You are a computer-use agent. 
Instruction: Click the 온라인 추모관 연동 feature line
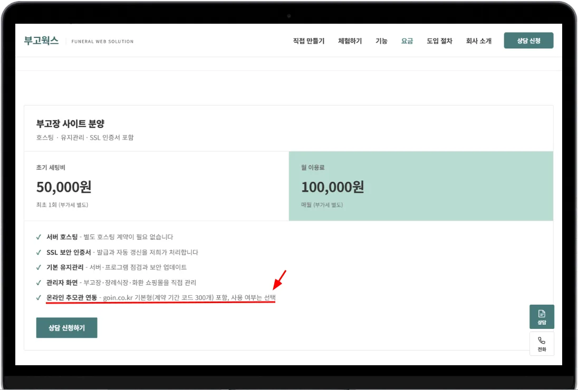click(x=161, y=298)
